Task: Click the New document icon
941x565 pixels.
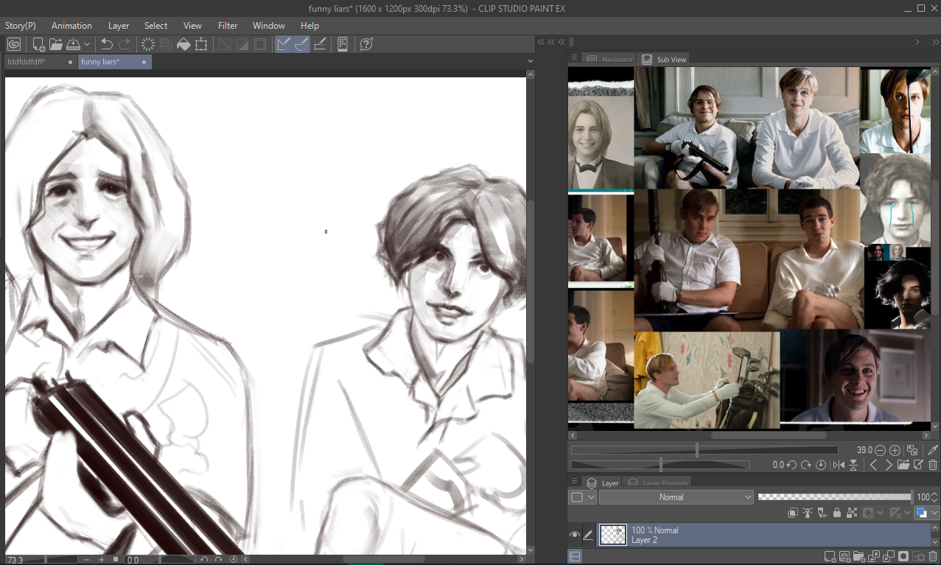Action: (x=38, y=44)
